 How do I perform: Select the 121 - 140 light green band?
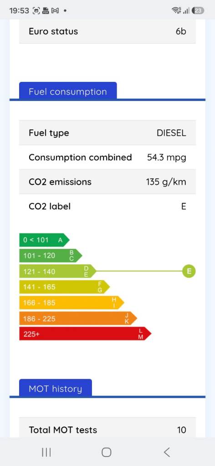(x=58, y=271)
